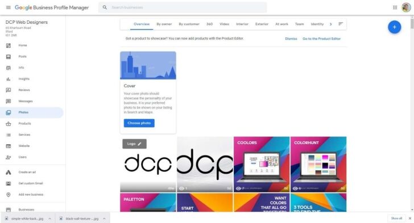Click the Add new business pin icon
Viewport: 414px width, 223px height.
pos(9,195)
